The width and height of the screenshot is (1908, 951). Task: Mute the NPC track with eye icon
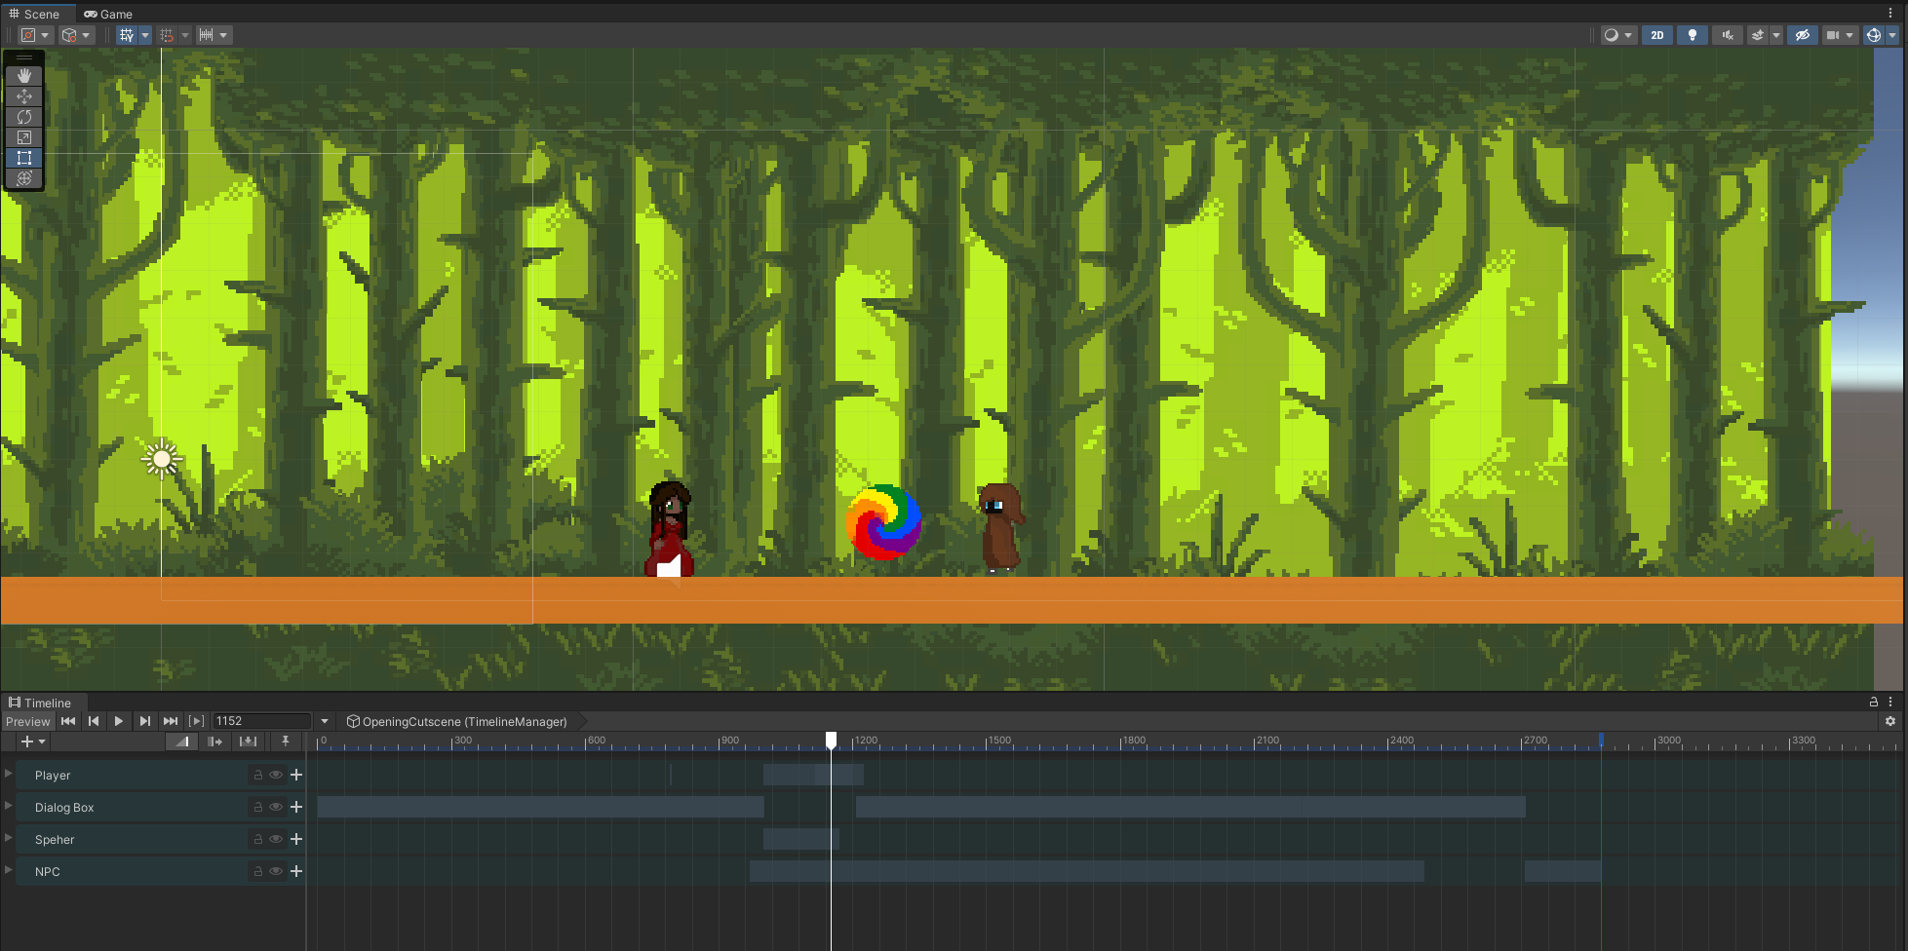[276, 871]
